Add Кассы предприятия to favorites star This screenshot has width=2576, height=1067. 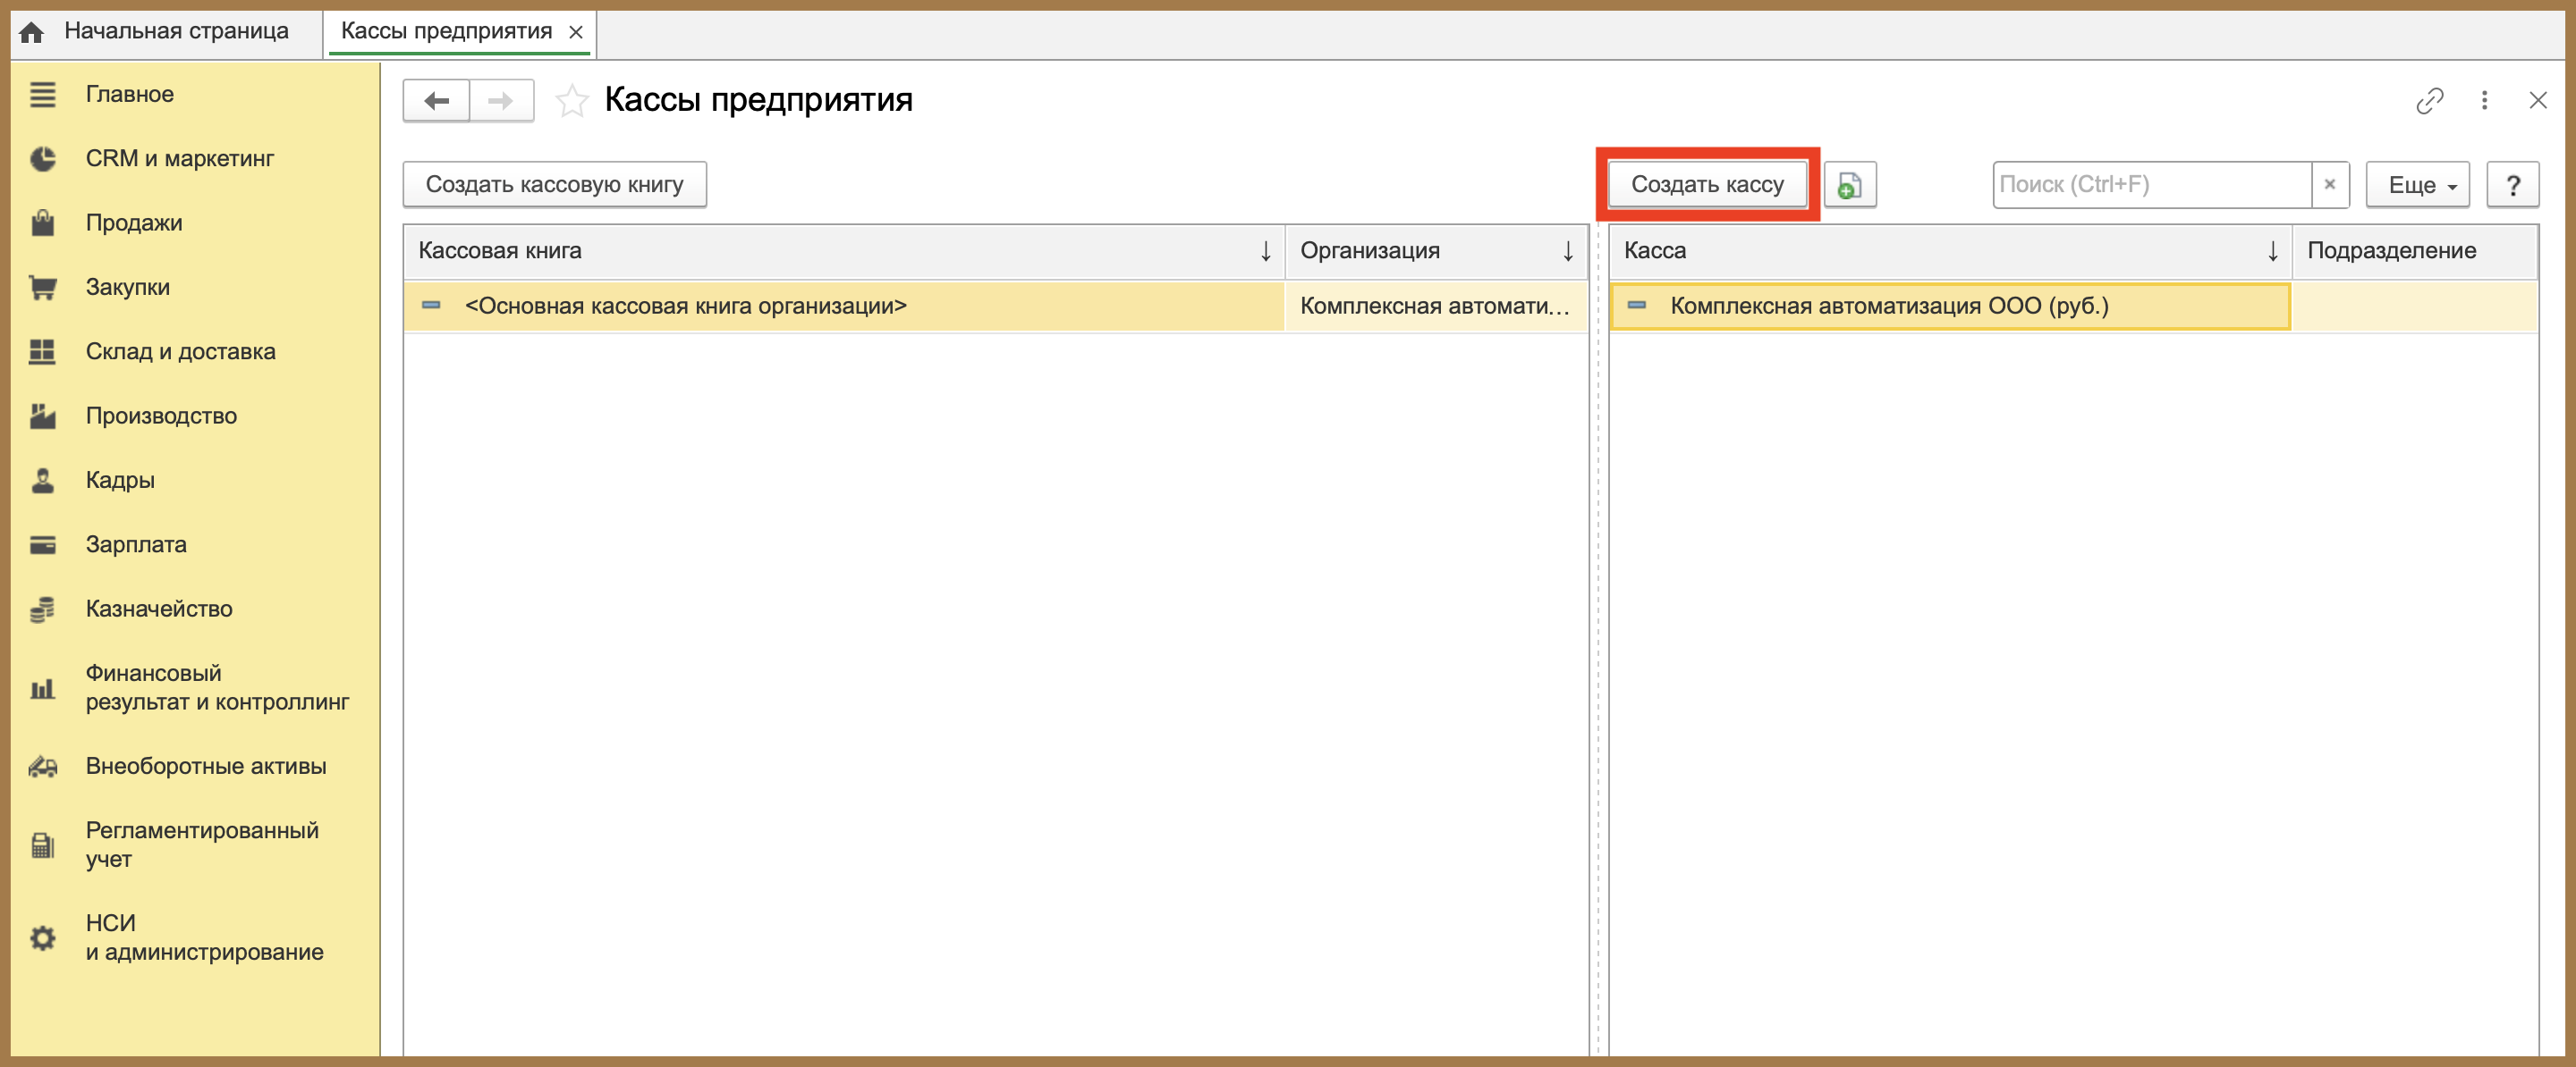click(572, 100)
